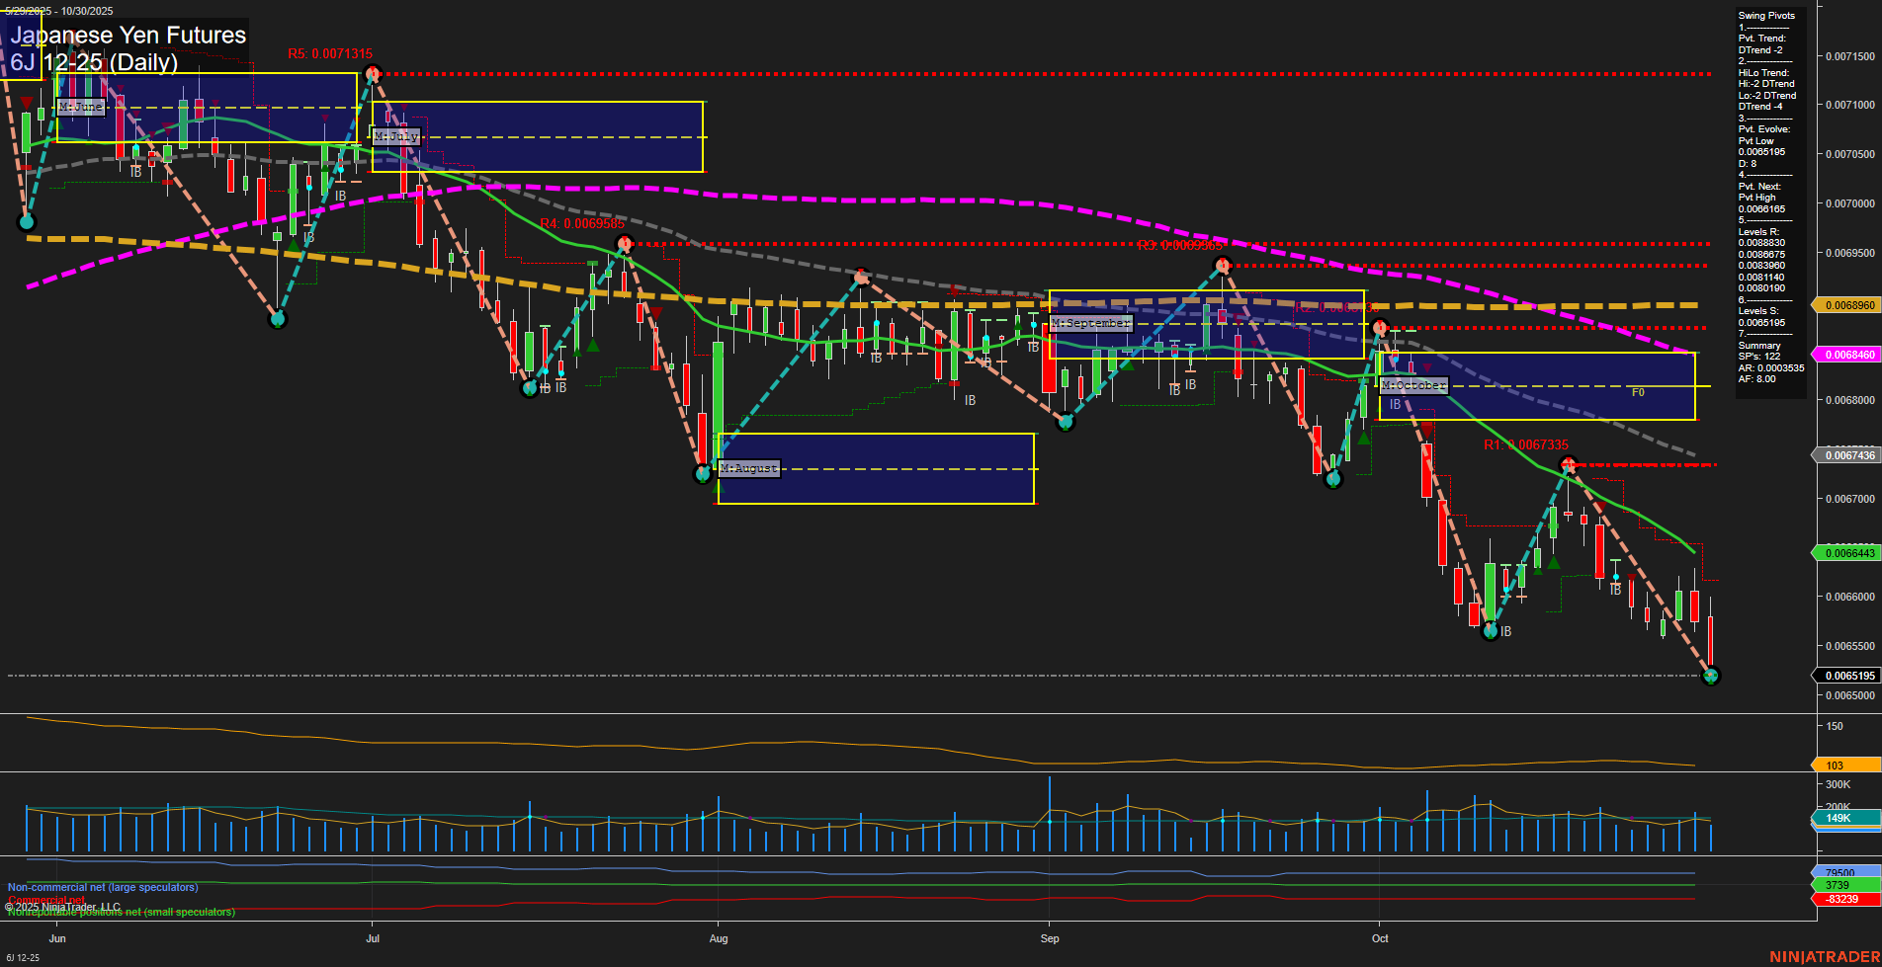This screenshot has height=967, width=1882.
Task: Click the M:October monthly range label
Action: [1413, 385]
